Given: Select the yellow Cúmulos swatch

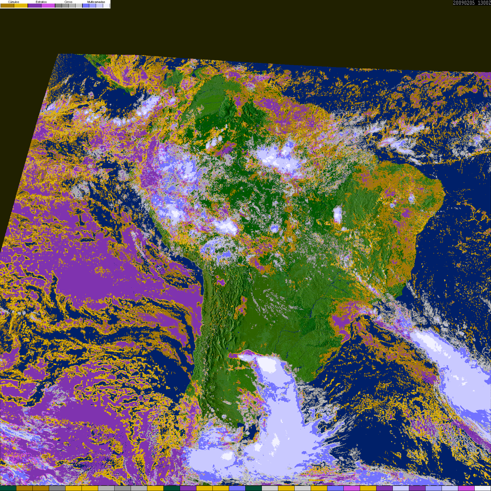Looking at the screenshot, I should click(21, 5).
